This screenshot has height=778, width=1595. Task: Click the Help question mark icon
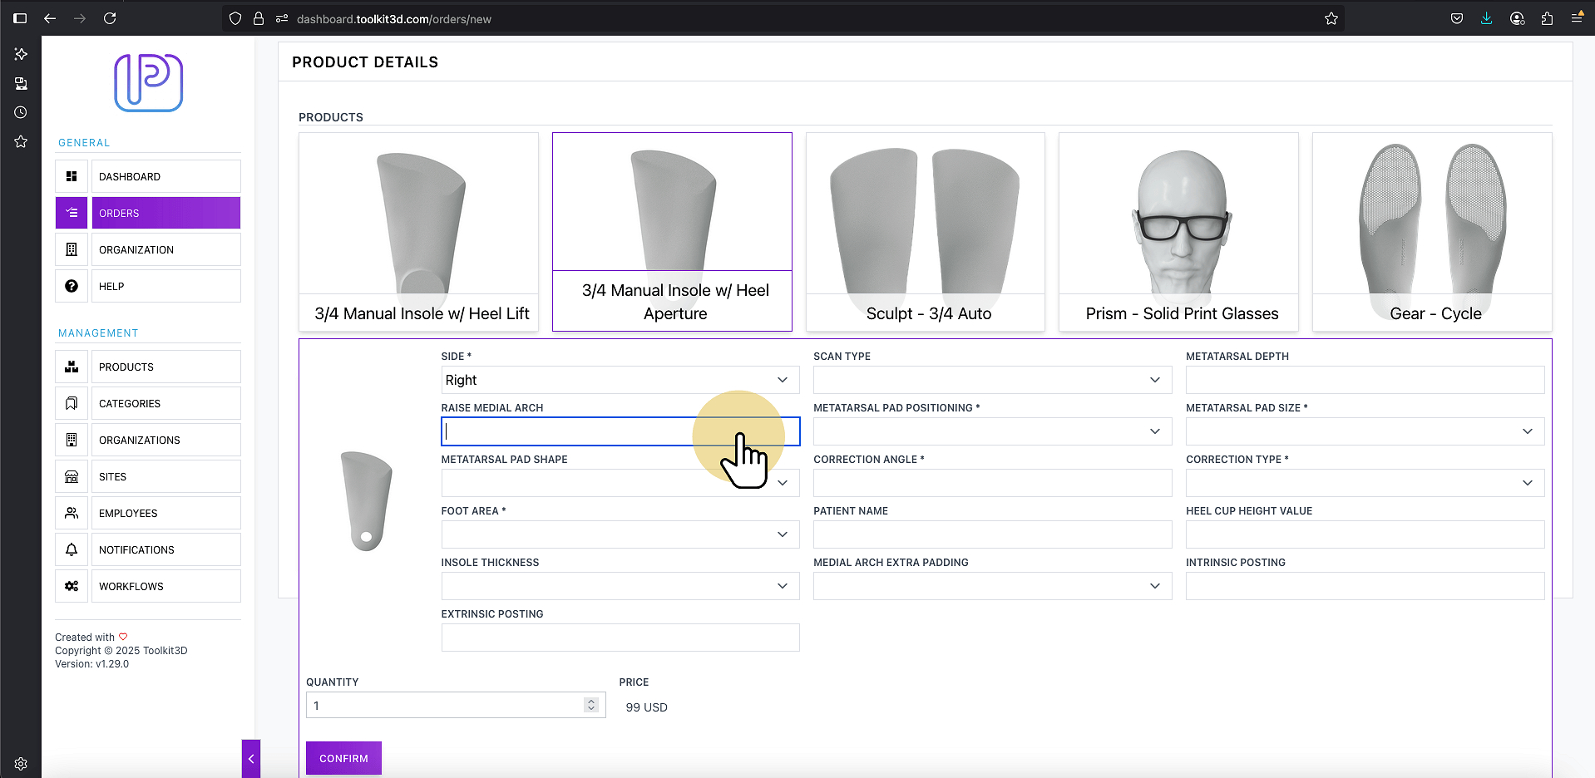(72, 286)
